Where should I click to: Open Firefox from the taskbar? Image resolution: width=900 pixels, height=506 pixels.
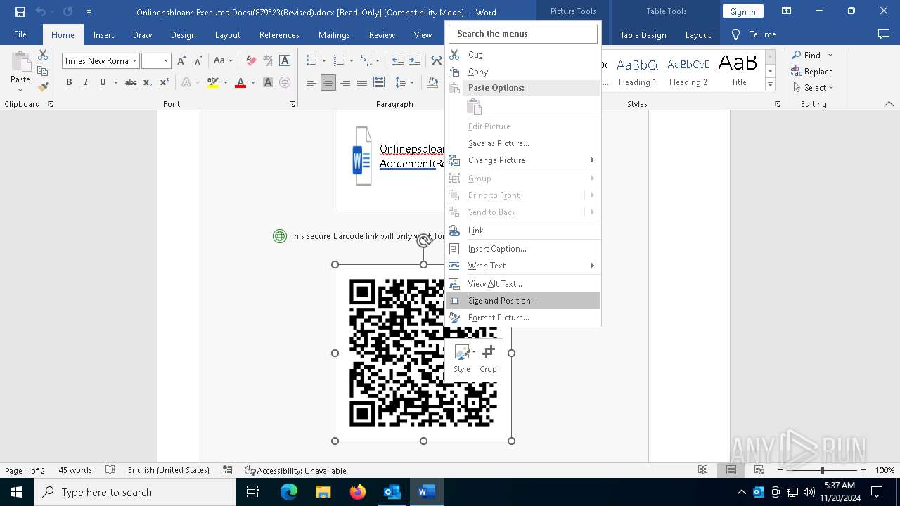coord(358,492)
